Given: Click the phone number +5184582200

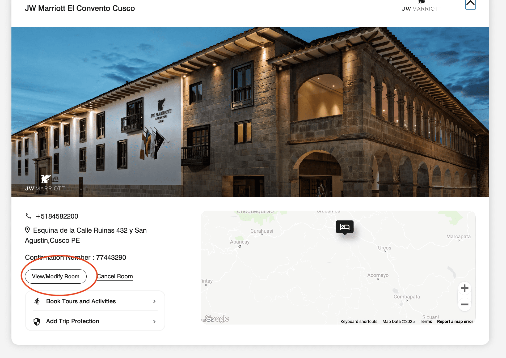Looking at the screenshot, I should coord(57,216).
